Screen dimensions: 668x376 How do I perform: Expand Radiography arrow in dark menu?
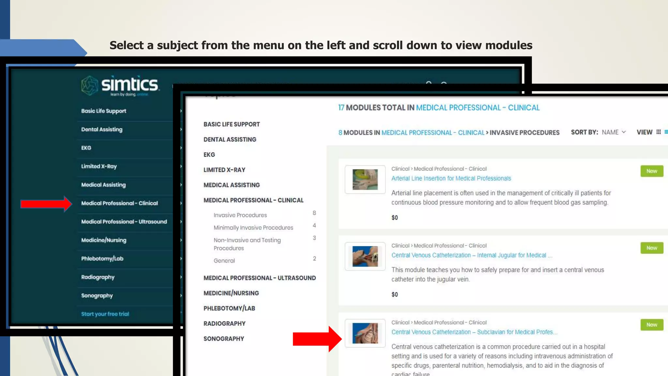pyautogui.click(x=181, y=277)
